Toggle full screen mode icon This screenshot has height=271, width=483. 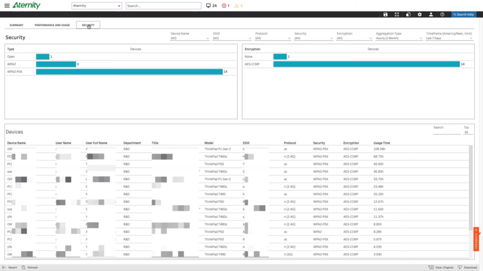[397, 15]
